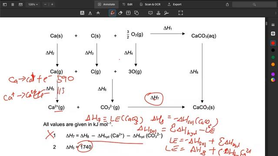Select the Signature tool
Viewport: 278px width, 156px height.
pyautogui.click(x=166, y=13)
